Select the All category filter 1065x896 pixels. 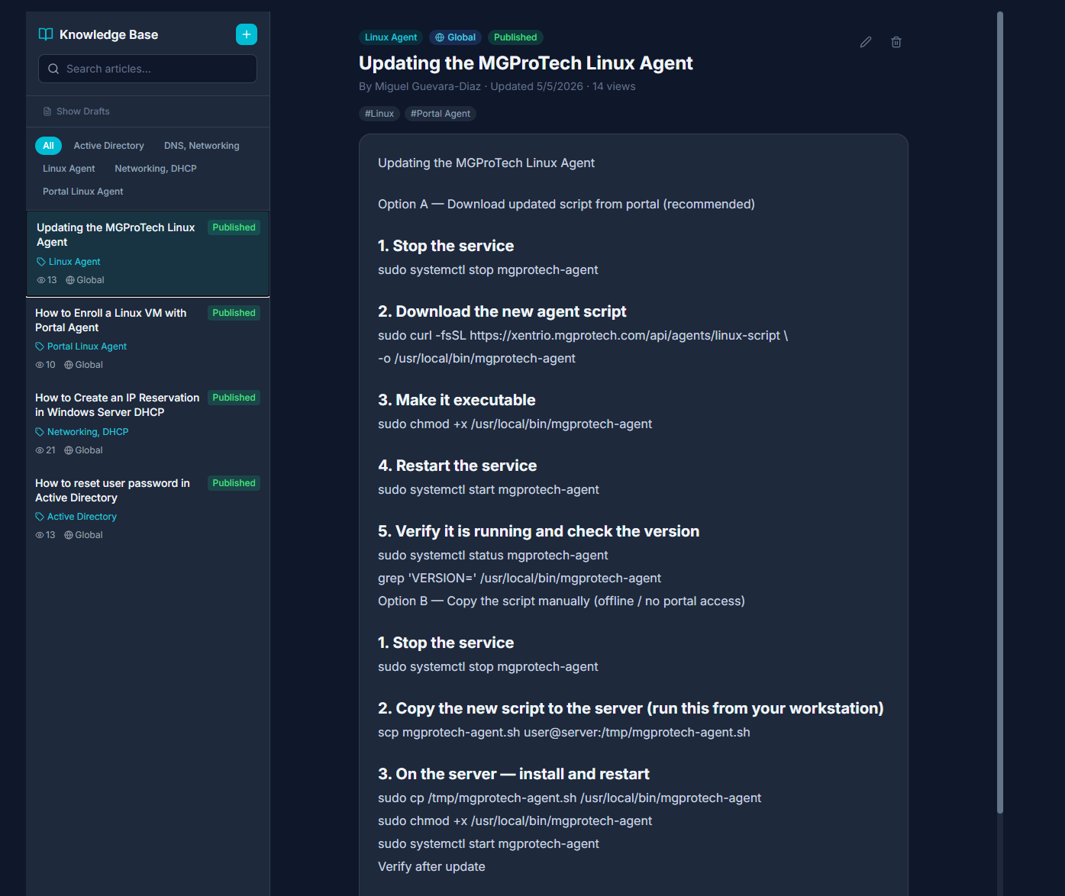48,146
